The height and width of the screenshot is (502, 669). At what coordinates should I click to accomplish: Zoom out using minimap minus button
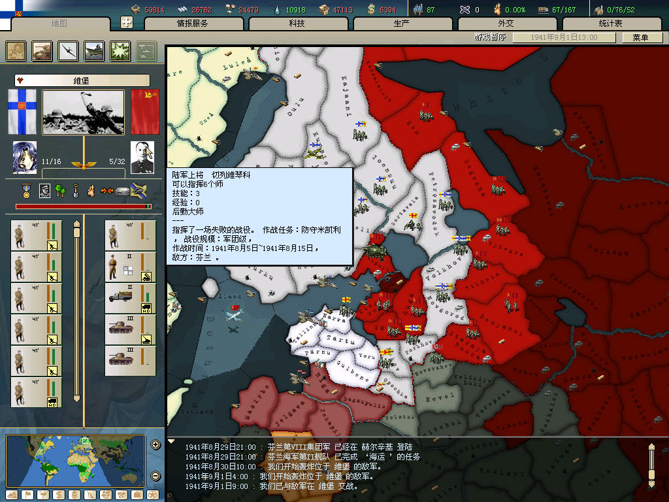point(155,476)
